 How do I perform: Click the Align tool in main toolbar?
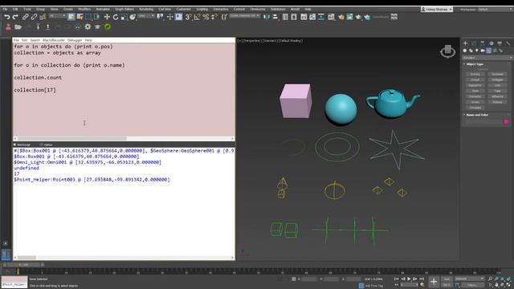[x=275, y=17]
